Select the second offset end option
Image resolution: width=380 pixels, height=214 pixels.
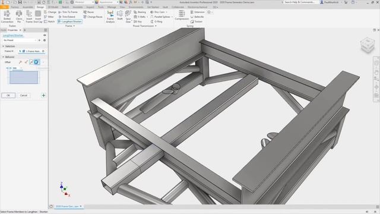tap(26, 62)
